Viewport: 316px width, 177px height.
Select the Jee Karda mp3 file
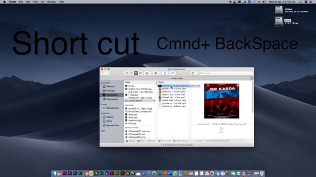[x=179, y=86]
